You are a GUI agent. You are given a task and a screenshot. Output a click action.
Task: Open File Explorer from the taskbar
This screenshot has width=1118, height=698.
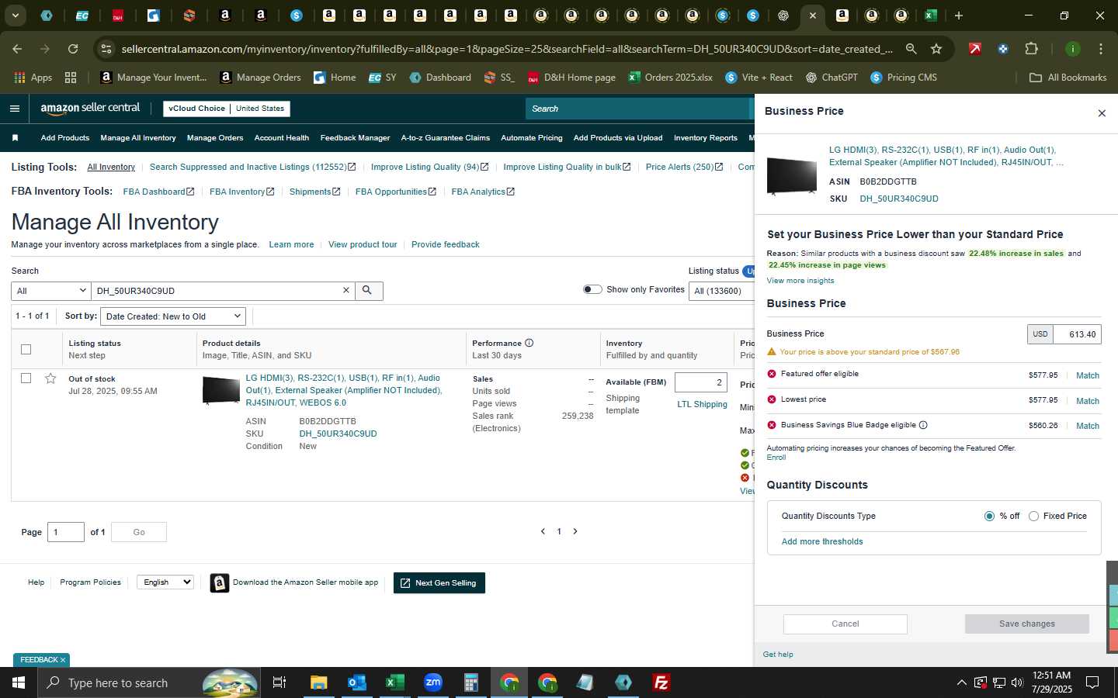point(318,682)
